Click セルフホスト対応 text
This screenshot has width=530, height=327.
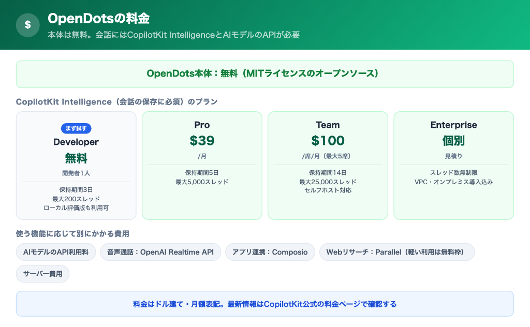(x=328, y=190)
